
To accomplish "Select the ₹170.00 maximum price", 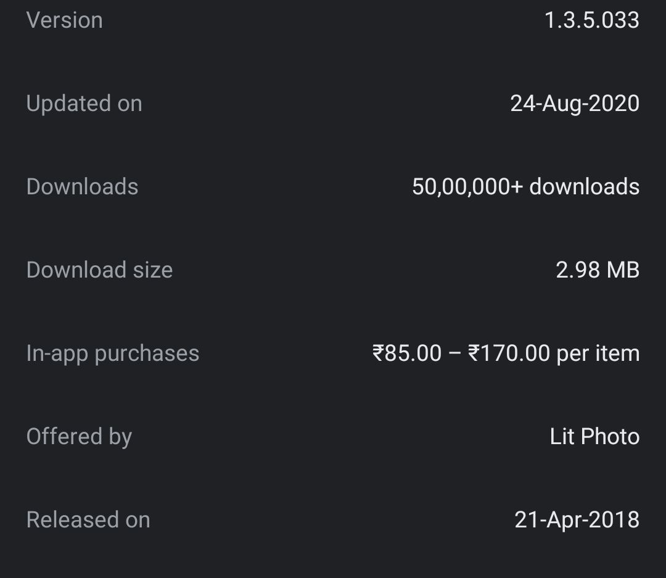I will pyautogui.click(x=509, y=353).
